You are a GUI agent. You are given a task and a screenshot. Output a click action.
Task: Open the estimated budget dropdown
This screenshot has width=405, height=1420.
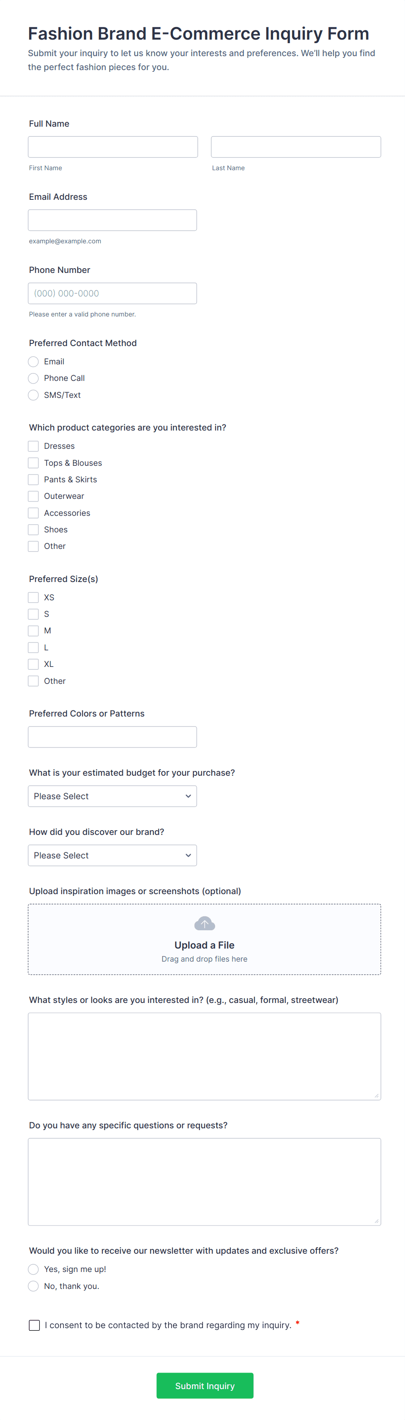112,796
